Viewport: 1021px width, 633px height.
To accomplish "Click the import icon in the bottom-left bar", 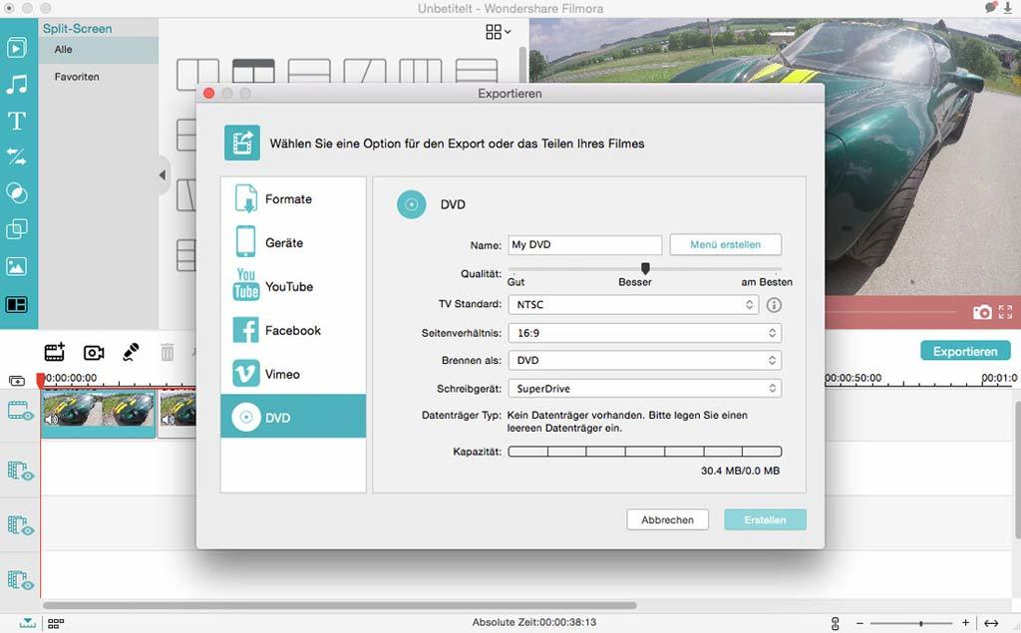I will tap(27, 623).
